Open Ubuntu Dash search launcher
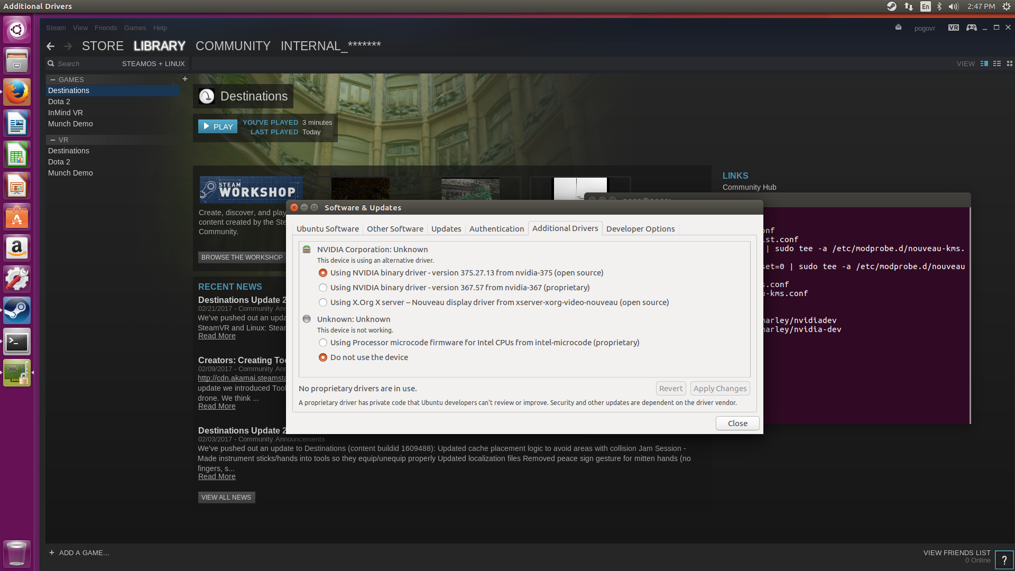The image size is (1015, 571). pos(17,30)
